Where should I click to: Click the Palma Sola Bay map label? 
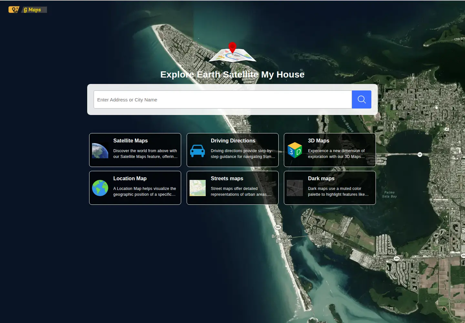(x=389, y=194)
